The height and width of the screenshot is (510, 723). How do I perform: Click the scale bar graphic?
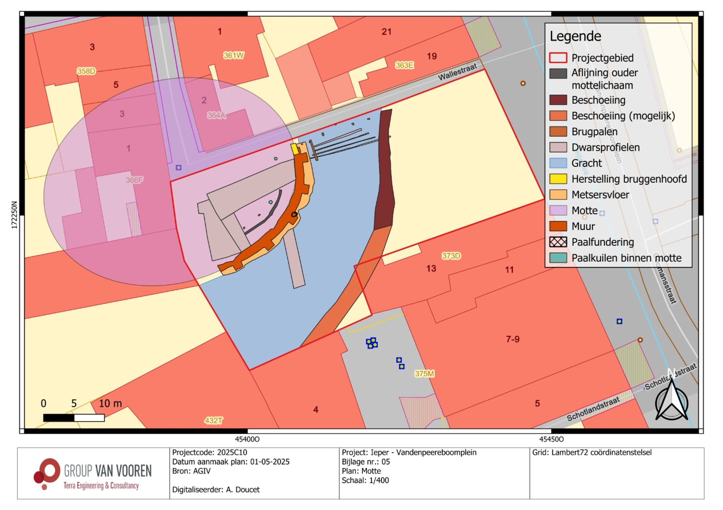[74, 418]
